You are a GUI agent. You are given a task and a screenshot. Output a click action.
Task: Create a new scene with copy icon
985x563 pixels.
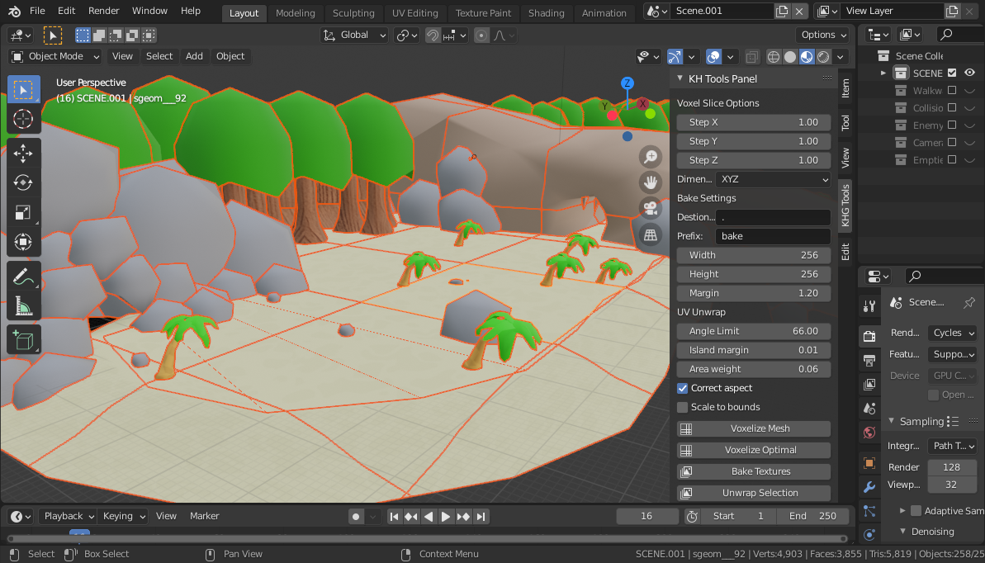[781, 11]
